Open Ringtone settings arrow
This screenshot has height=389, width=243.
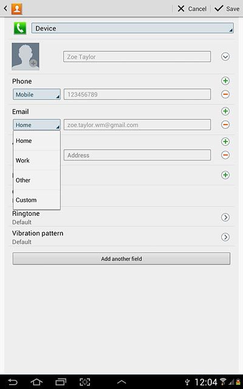(225, 218)
